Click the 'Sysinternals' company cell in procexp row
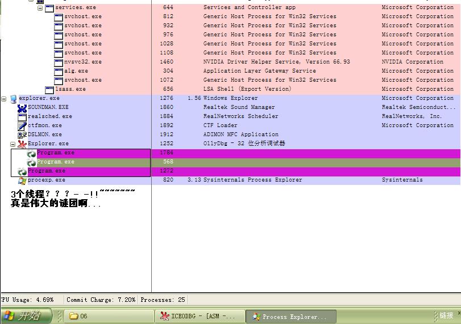Image resolution: width=461 pixels, height=324 pixels. (x=402, y=180)
